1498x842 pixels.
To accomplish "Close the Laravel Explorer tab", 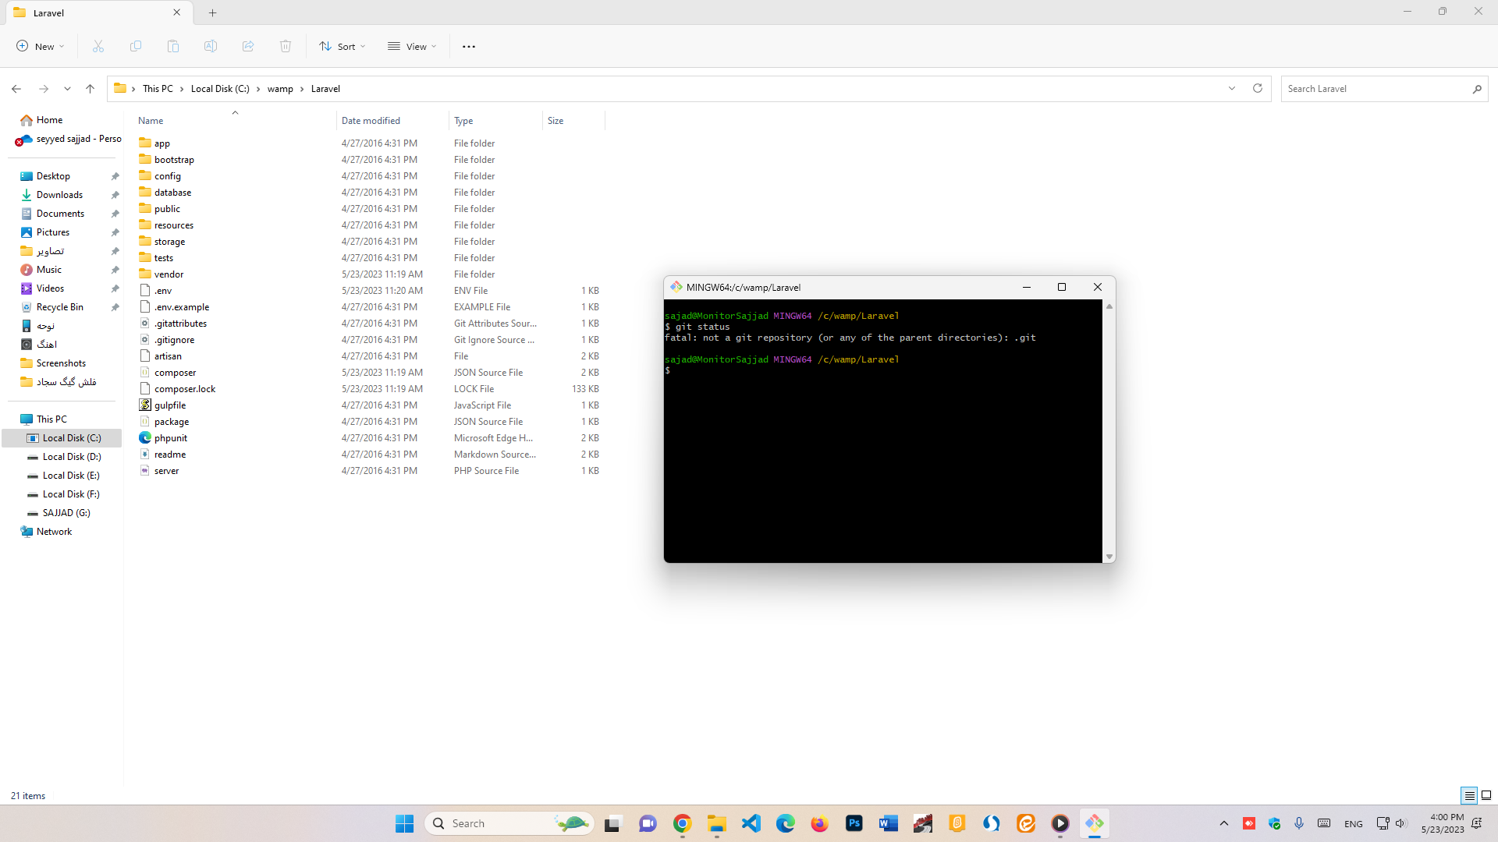I will pos(177,13).
